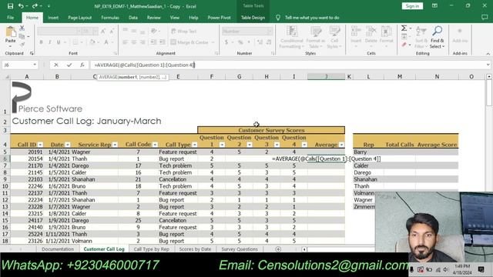Image resolution: width=493 pixels, height=277 pixels.
Task: Expand the Name Box dropdown
Action: click(35, 65)
